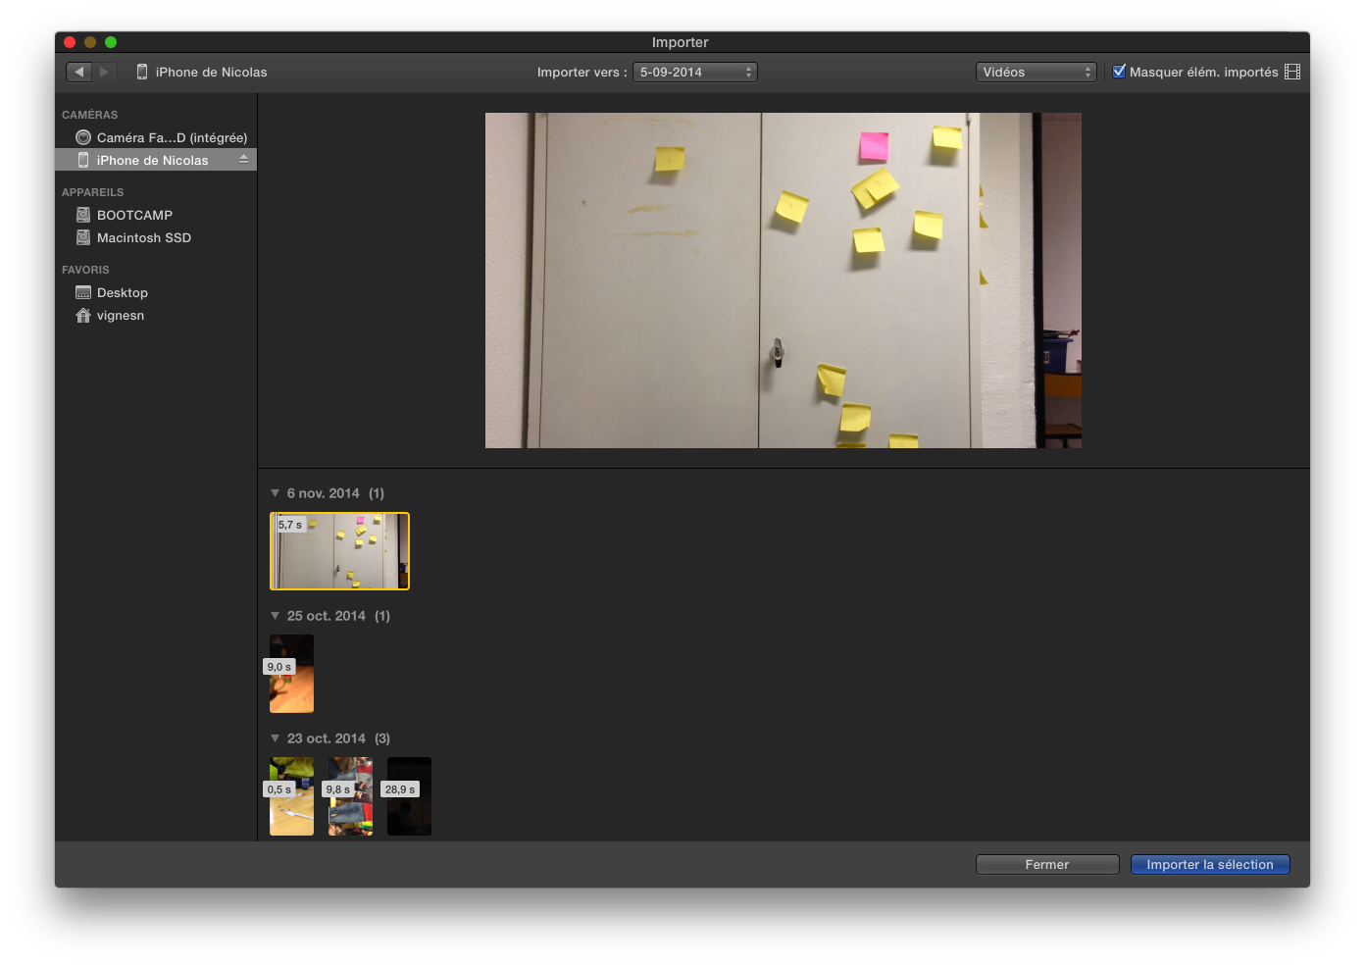Click the iPhone icon in the top toolbar
1365x966 pixels.
(x=142, y=72)
